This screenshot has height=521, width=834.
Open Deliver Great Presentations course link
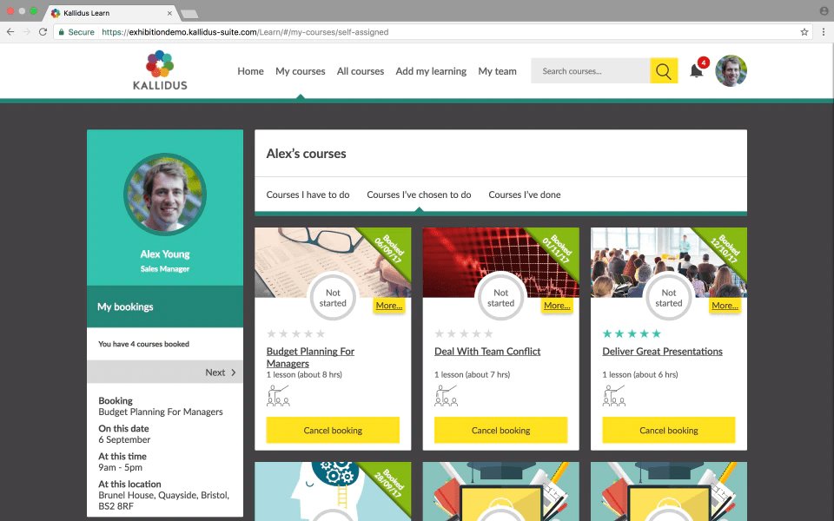click(x=662, y=352)
